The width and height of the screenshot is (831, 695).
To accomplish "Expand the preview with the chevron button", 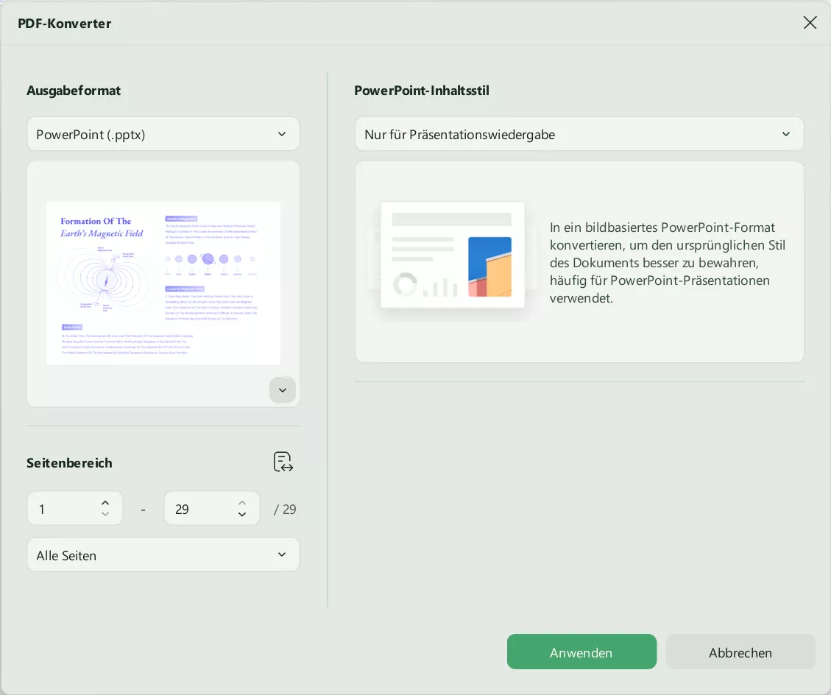I will click(x=283, y=389).
